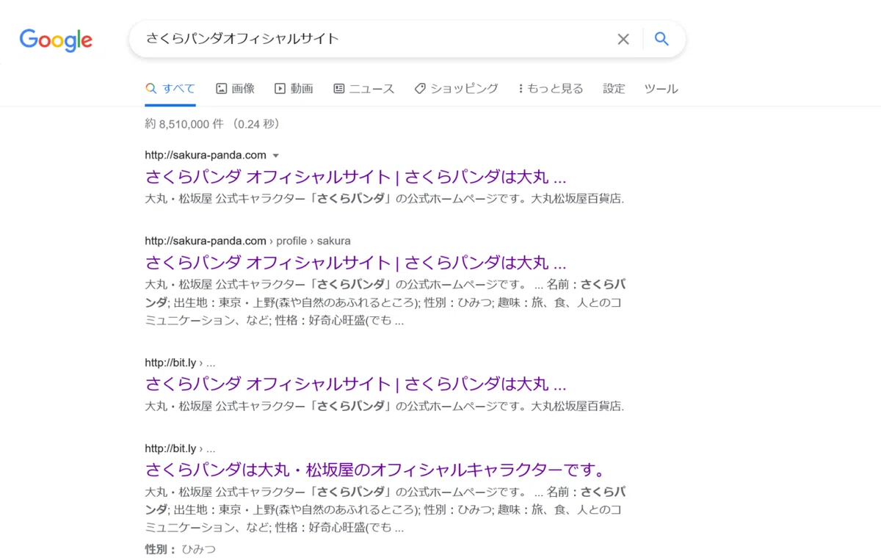Viewport: 881px width, 560px height.
Task: Click the Google logo
Action: point(56,40)
